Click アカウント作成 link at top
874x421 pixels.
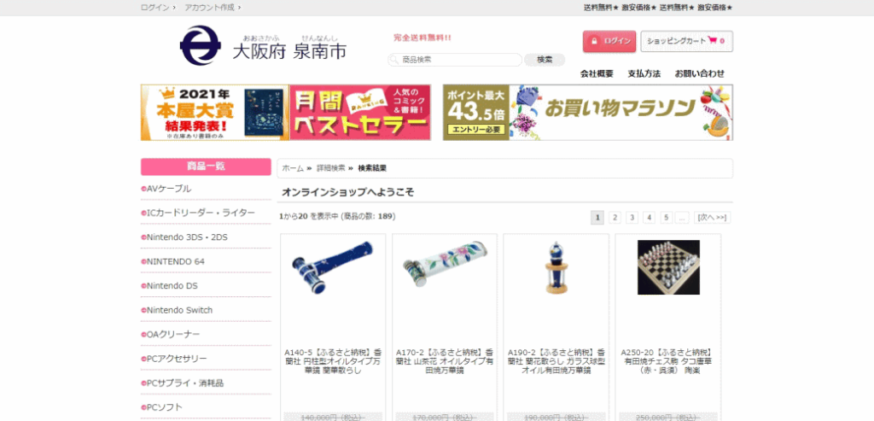coord(210,7)
